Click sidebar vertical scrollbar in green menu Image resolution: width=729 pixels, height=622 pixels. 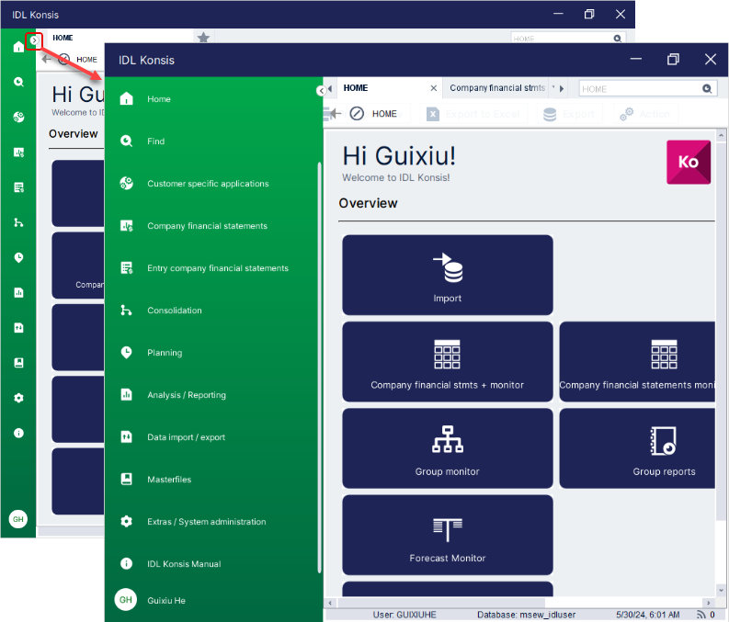tap(319, 367)
